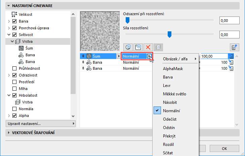The width and height of the screenshot is (245, 156).
Task: Open Normální blend mode dropdown on Šum row
Action: click(149, 56)
